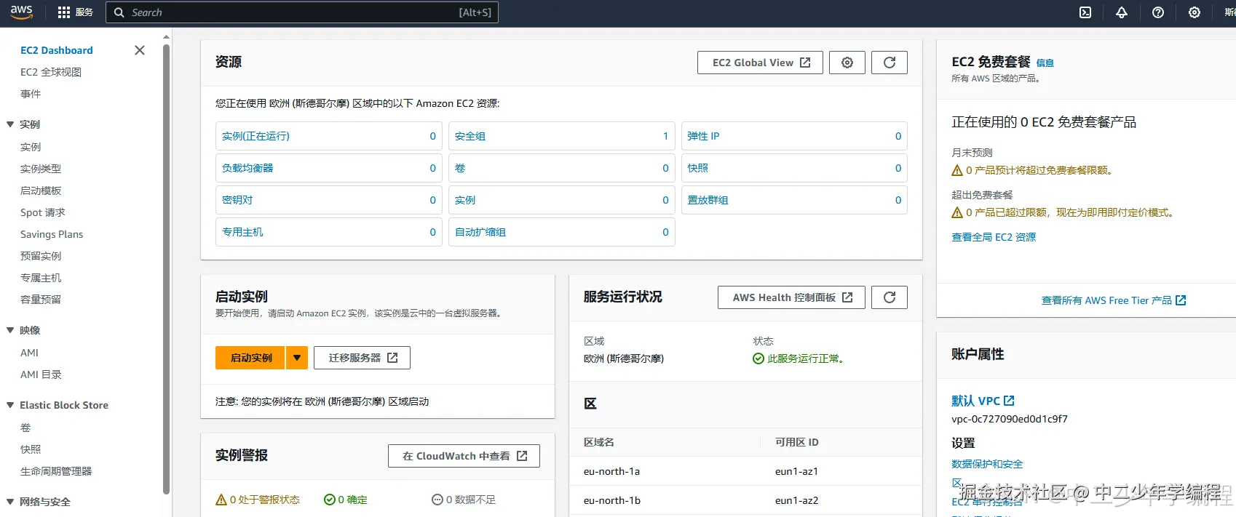The image size is (1236, 517).
Task: Click the 0 数据不足 status icon
Action: (437, 500)
